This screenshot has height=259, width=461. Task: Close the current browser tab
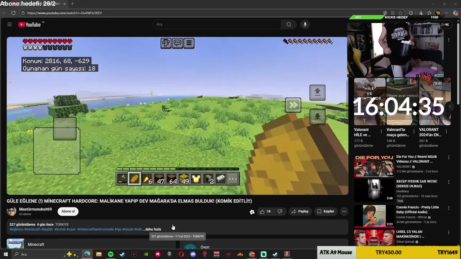pos(64,4)
